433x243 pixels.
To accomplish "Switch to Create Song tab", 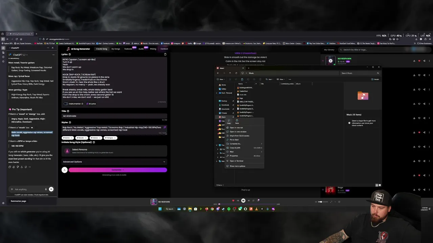I will (101, 49).
